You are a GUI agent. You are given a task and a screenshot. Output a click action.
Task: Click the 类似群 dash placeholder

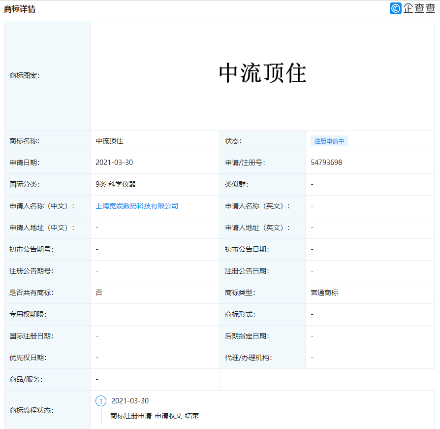(312, 184)
